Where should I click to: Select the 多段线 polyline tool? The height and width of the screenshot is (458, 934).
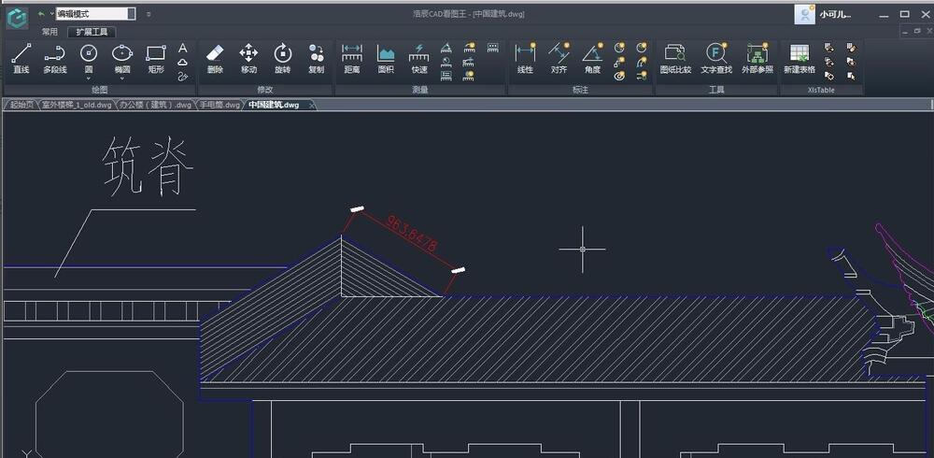(55, 58)
